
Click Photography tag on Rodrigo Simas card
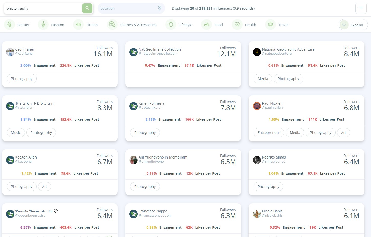pyautogui.click(x=268, y=187)
